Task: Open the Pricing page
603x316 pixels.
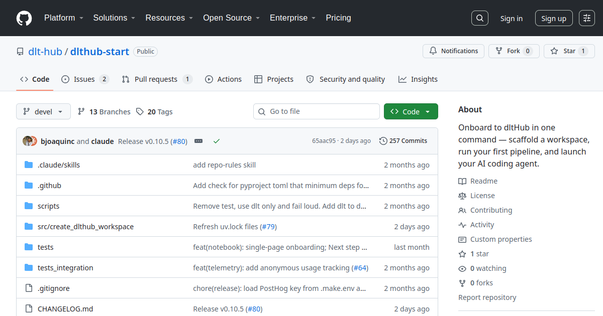Action: (x=339, y=18)
